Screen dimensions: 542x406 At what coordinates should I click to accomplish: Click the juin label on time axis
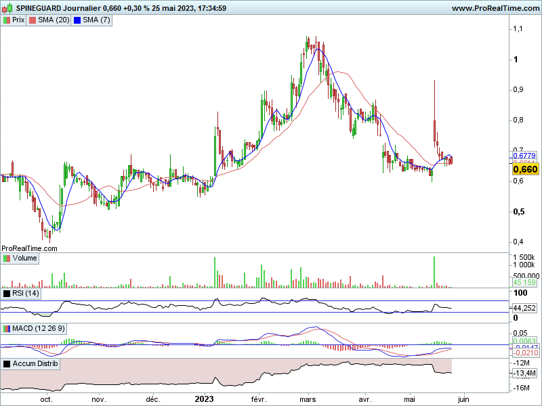pyautogui.click(x=463, y=399)
